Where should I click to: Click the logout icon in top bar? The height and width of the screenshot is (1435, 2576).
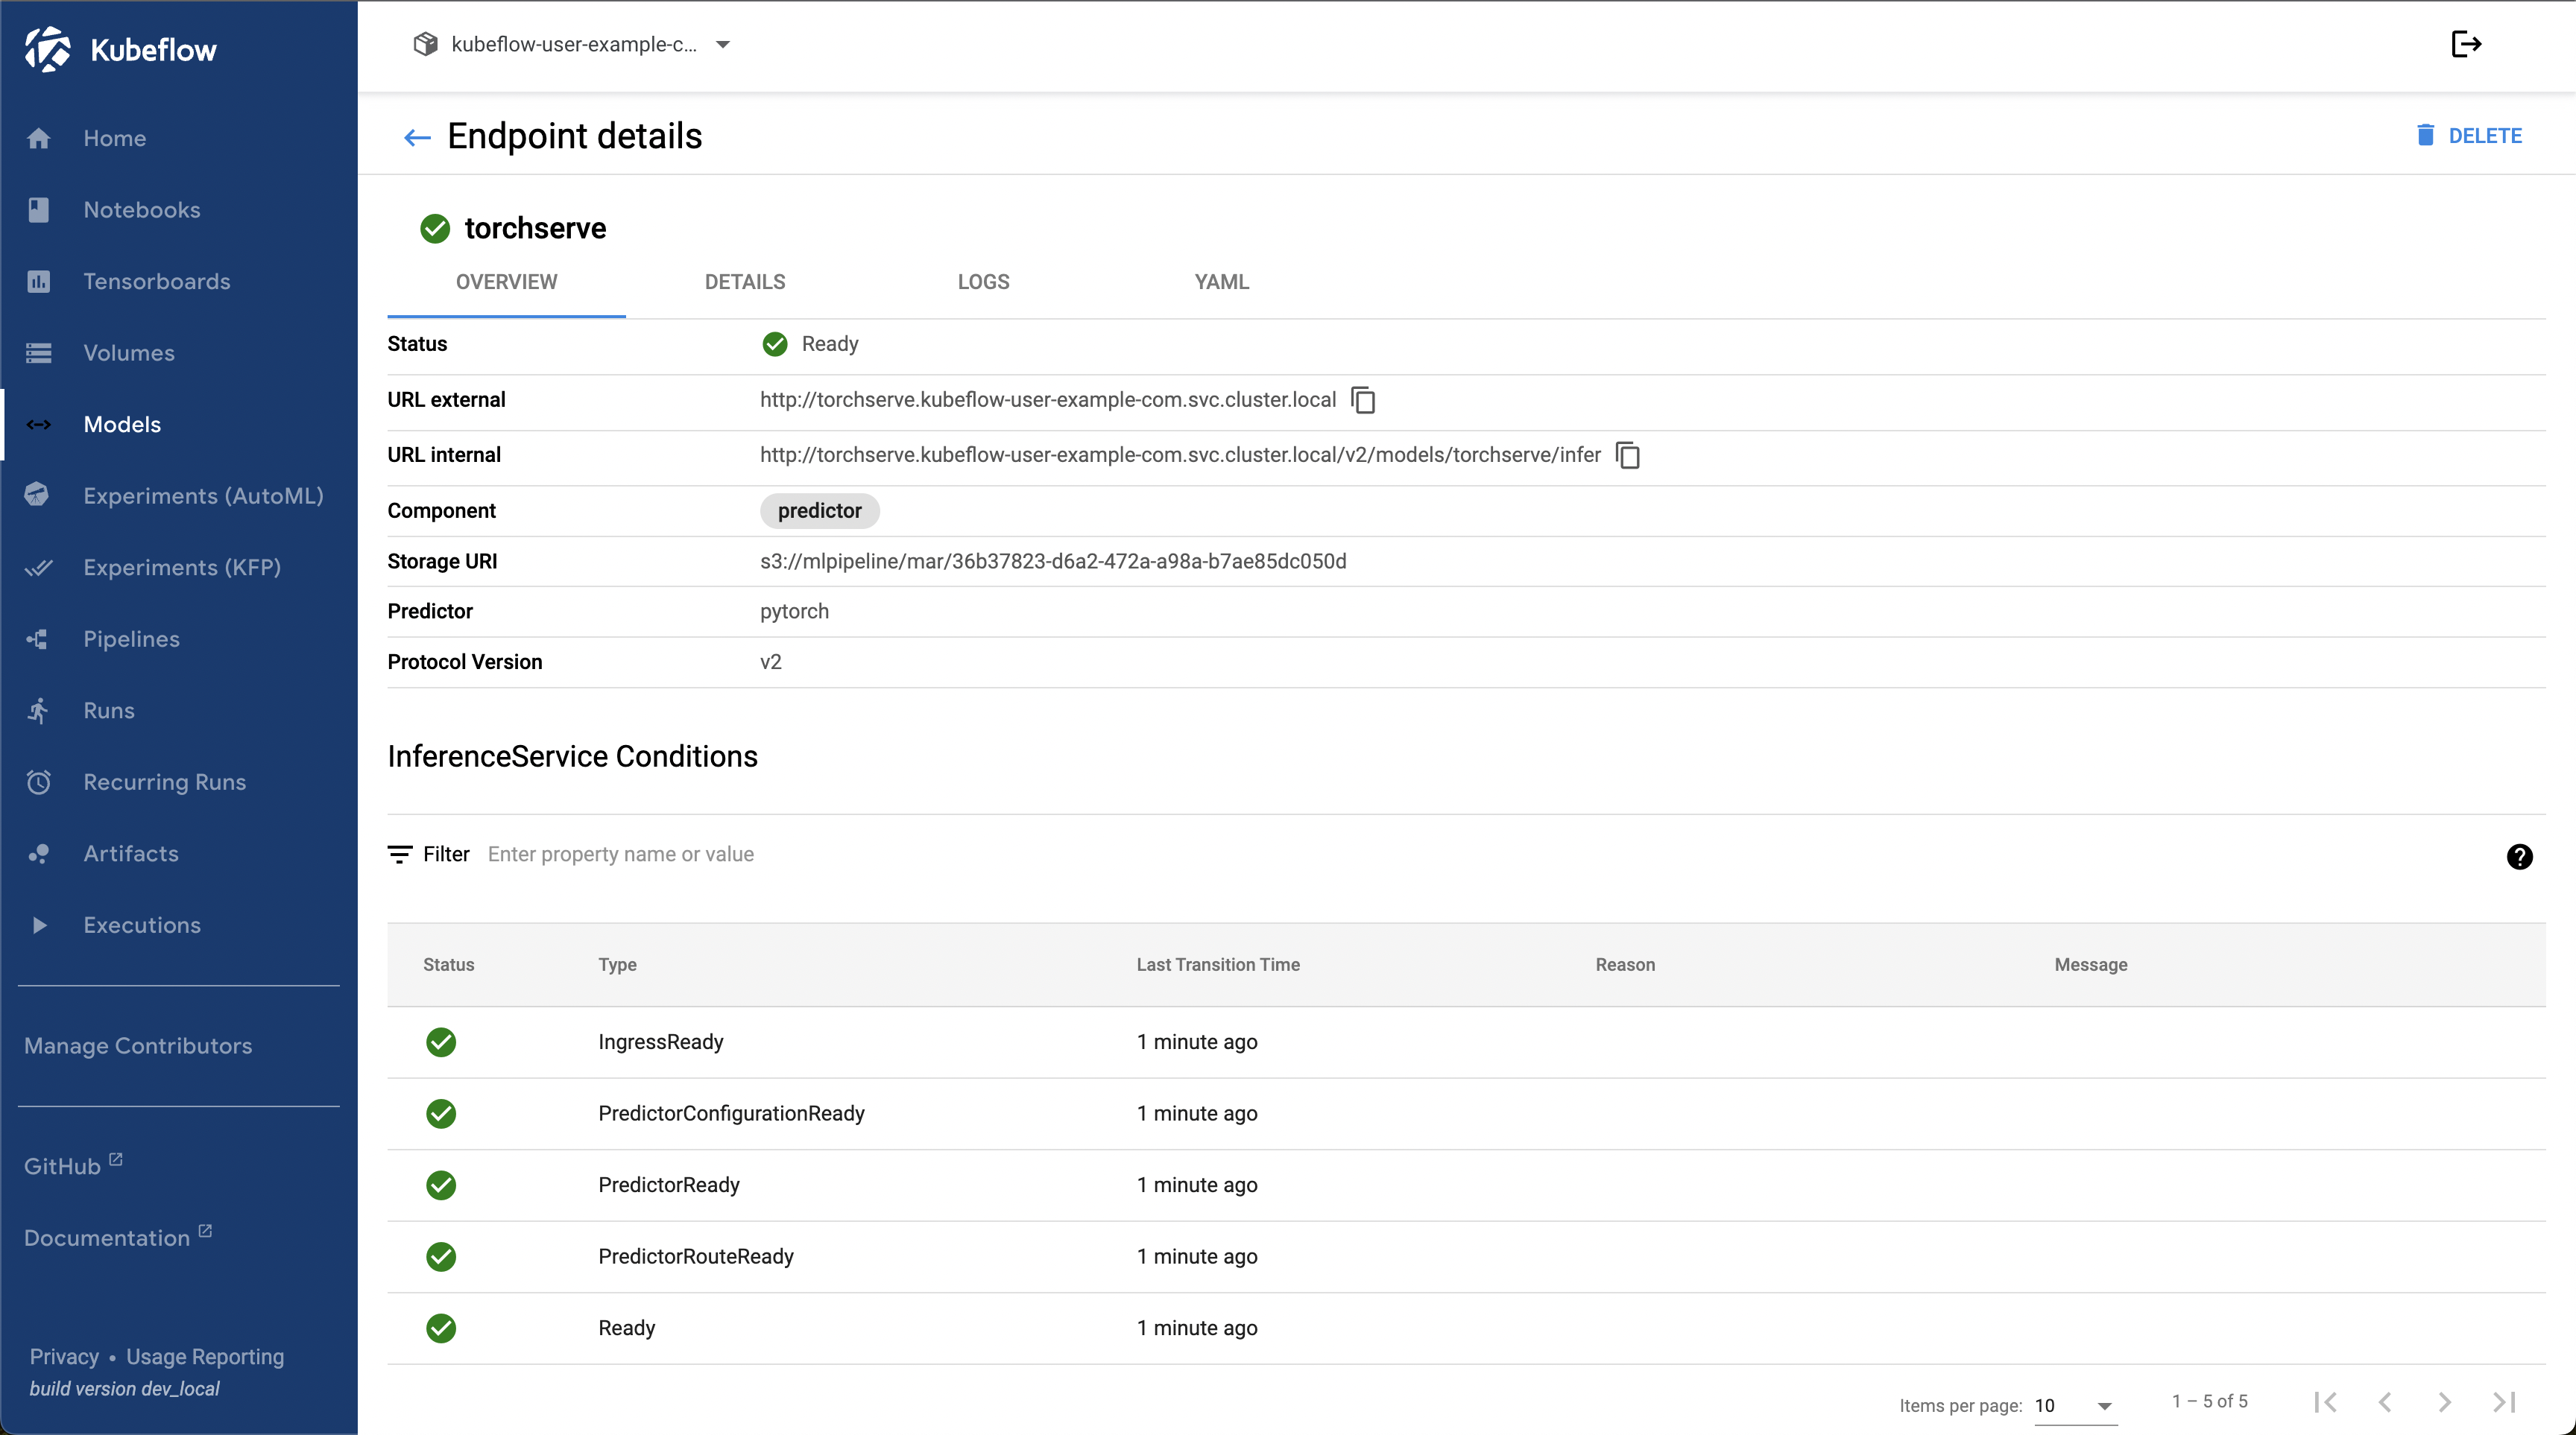[x=2465, y=44]
